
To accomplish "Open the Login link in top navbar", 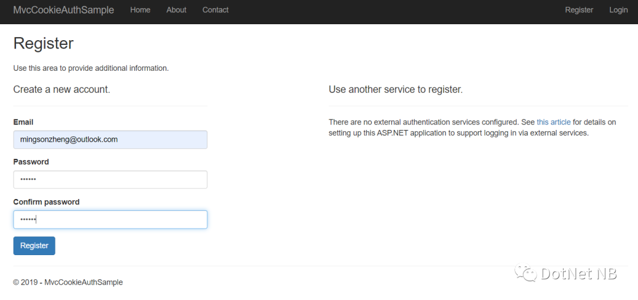I will tap(619, 10).
